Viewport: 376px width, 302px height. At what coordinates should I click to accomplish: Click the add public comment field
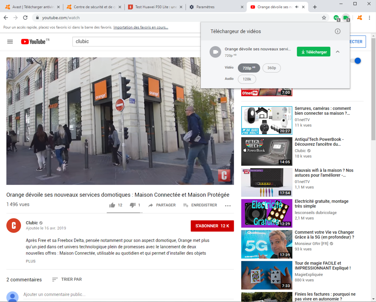point(128,294)
